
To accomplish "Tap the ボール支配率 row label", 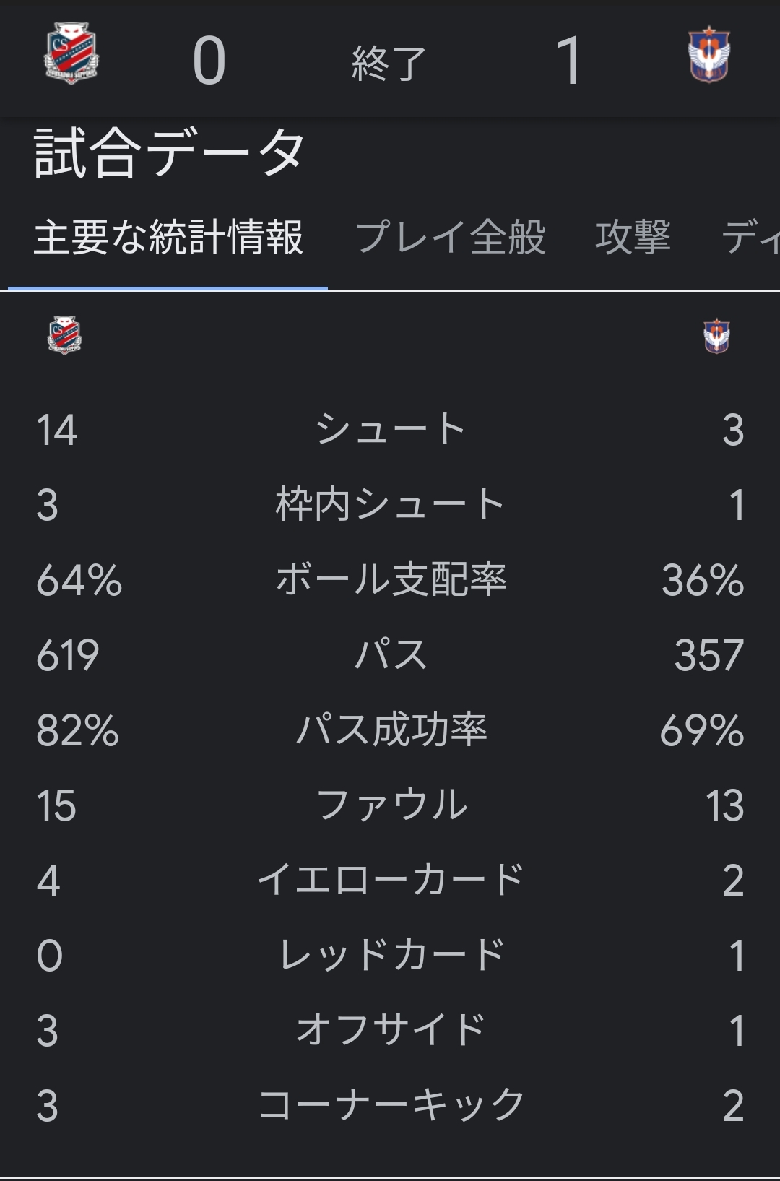I will pyautogui.click(x=391, y=579).
